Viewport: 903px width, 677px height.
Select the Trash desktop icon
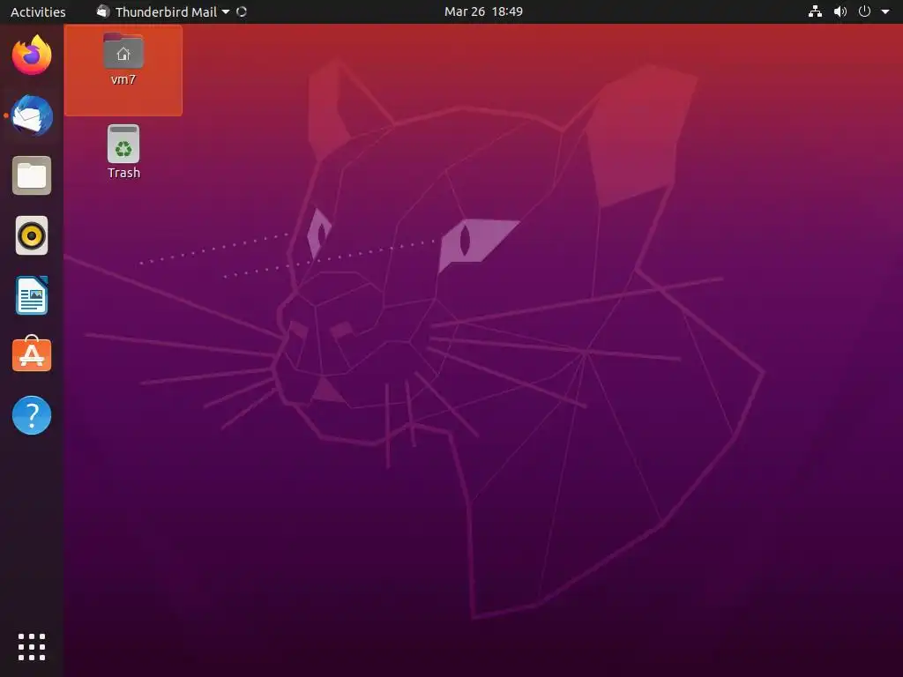coord(123,144)
